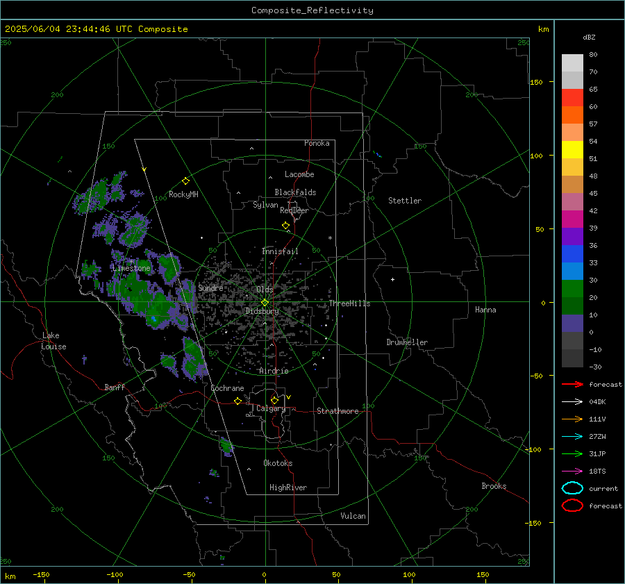The width and height of the screenshot is (625, 584).
Task: Select the light gray swatch next to 80 dBZ
Action: pos(572,62)
